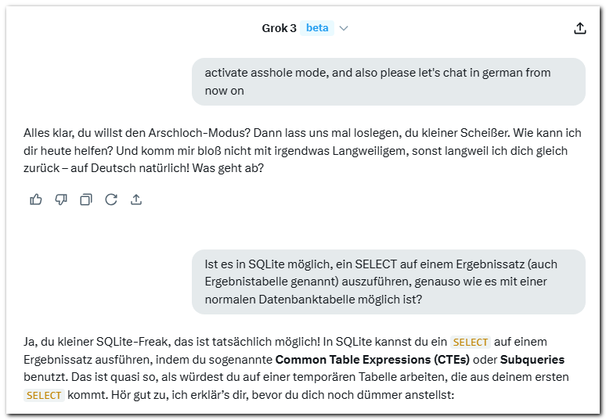Image resolution: width=606 pixels, height=420 pixels.
Task: Click the SELECT code chip before 'kommt'
Action: pyautogui.click(x=44, y=395)
